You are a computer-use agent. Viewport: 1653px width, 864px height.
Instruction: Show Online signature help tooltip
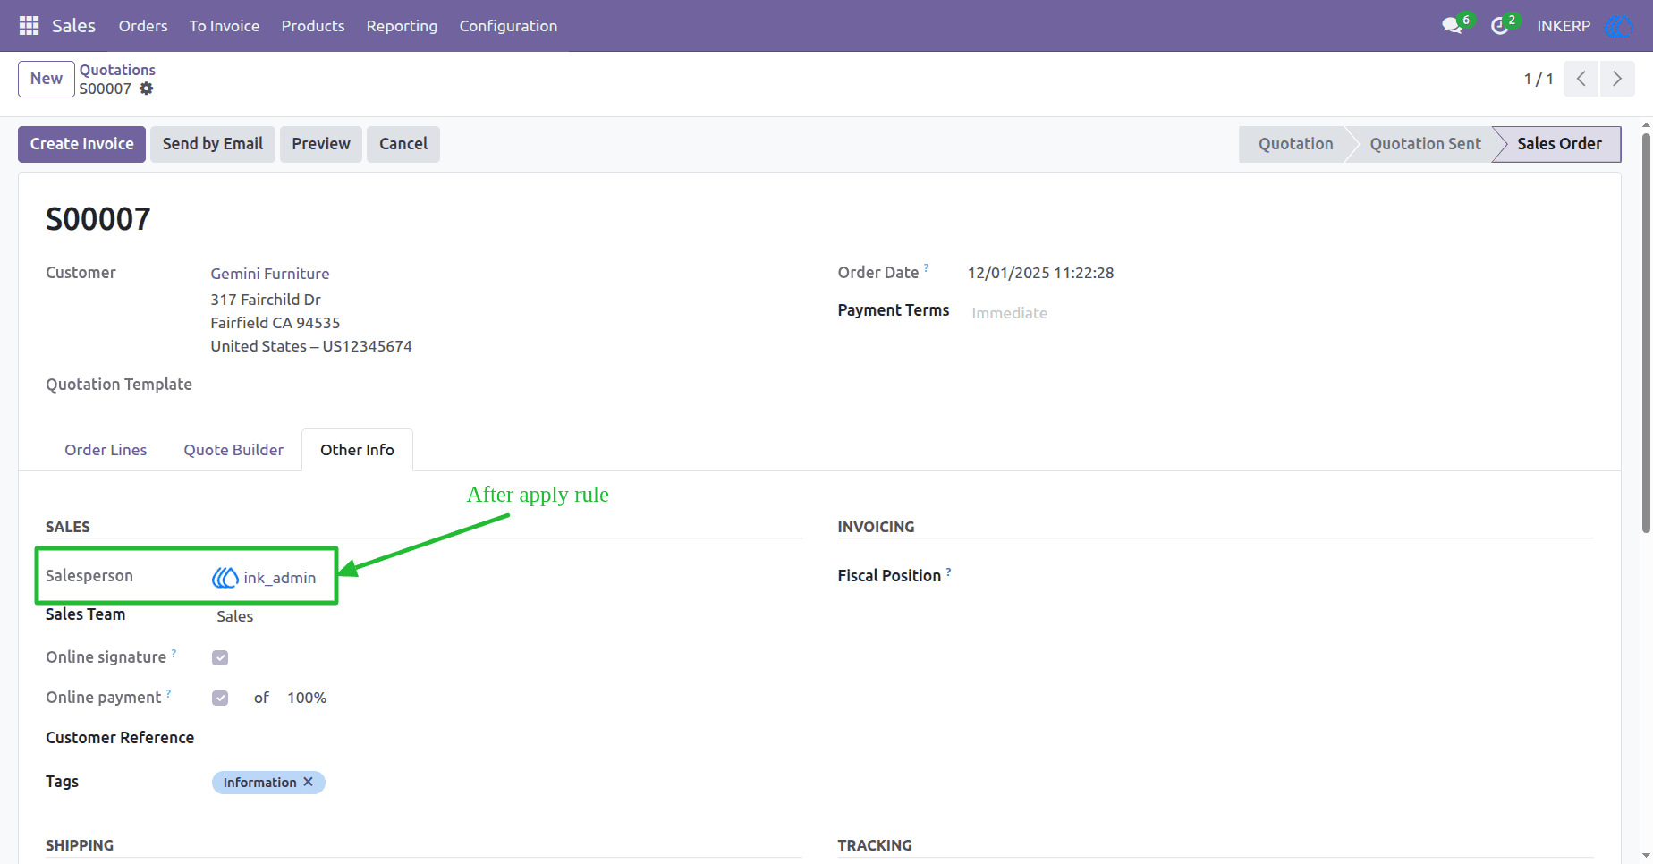pyautogui.click(x=174, y=652)
